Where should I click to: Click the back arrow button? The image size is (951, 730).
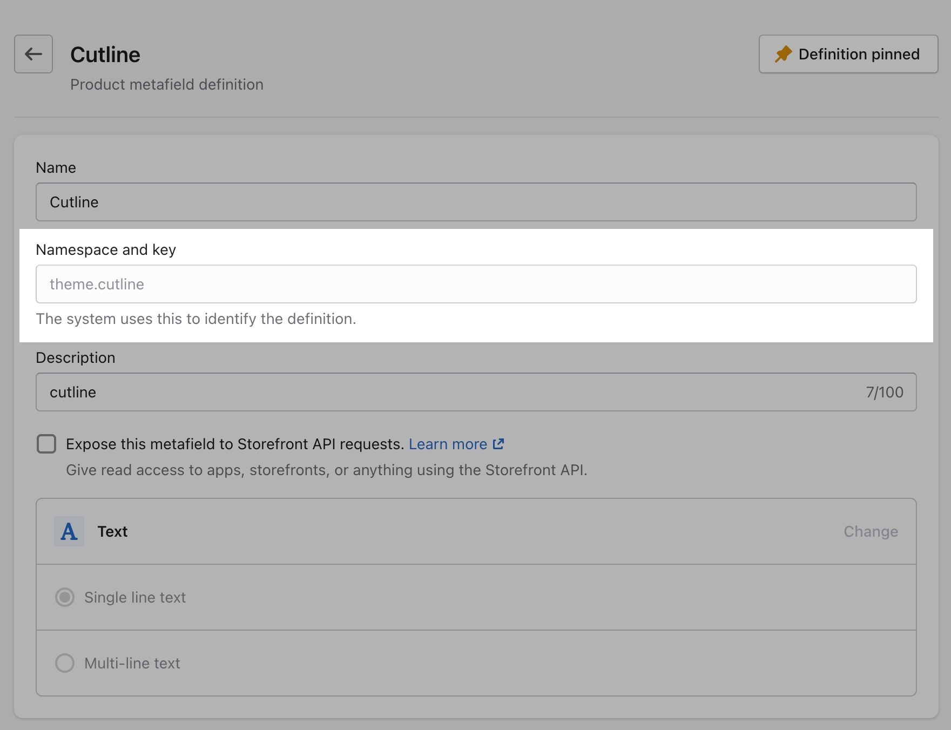tap(33, 54)
